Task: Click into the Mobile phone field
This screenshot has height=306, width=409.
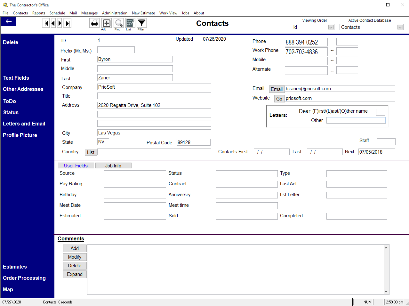Action: coord(306,61)
